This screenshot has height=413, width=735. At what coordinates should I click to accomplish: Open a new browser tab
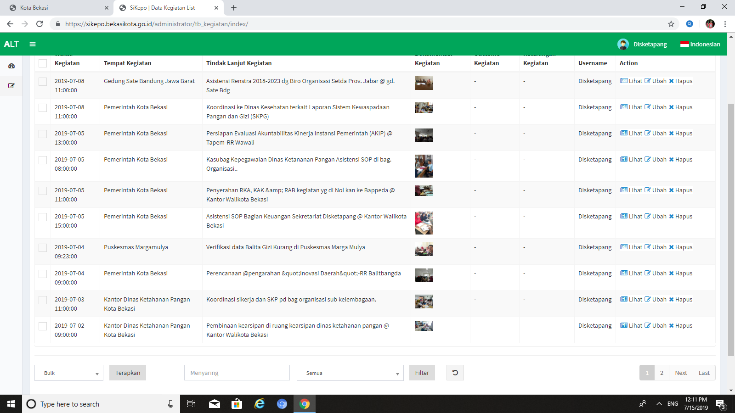(234, 8)
